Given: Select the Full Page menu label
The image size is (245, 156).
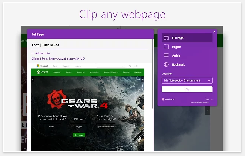Looking at the screenshot, I should [178, 38].
